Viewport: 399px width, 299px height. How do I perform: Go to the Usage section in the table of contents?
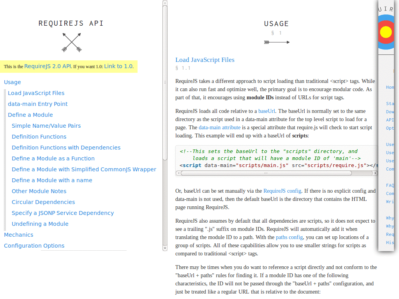pos(12,82)
